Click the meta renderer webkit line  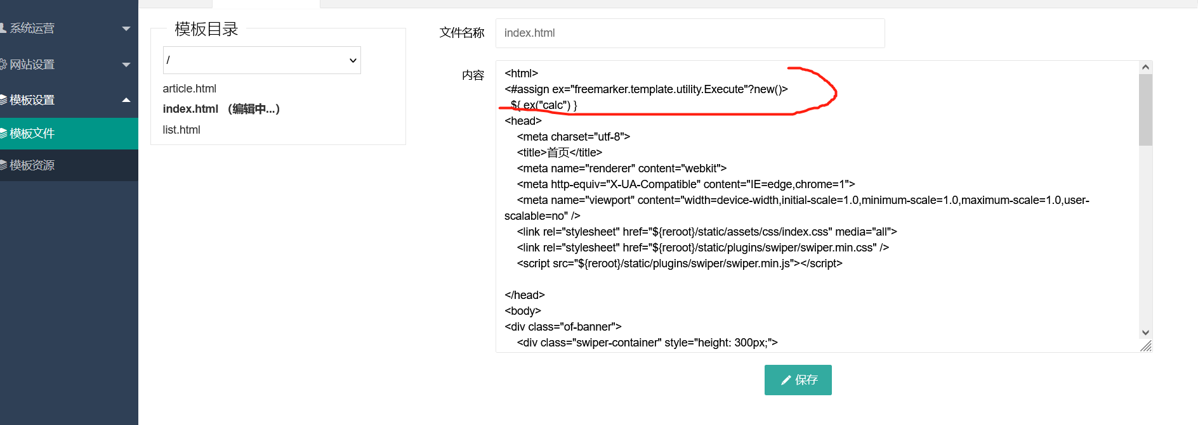click(x=622, y=168)
